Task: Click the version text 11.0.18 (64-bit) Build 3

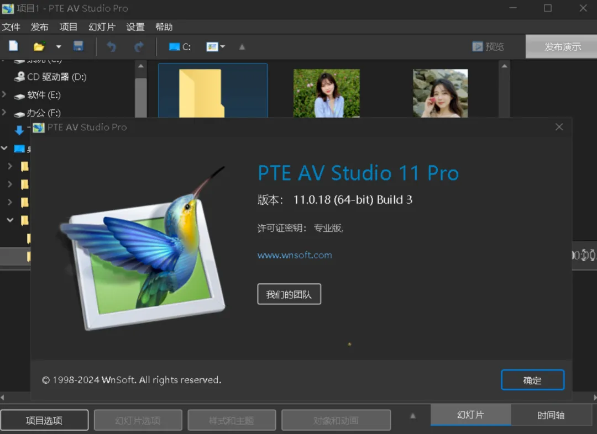Action: (353, 200)
